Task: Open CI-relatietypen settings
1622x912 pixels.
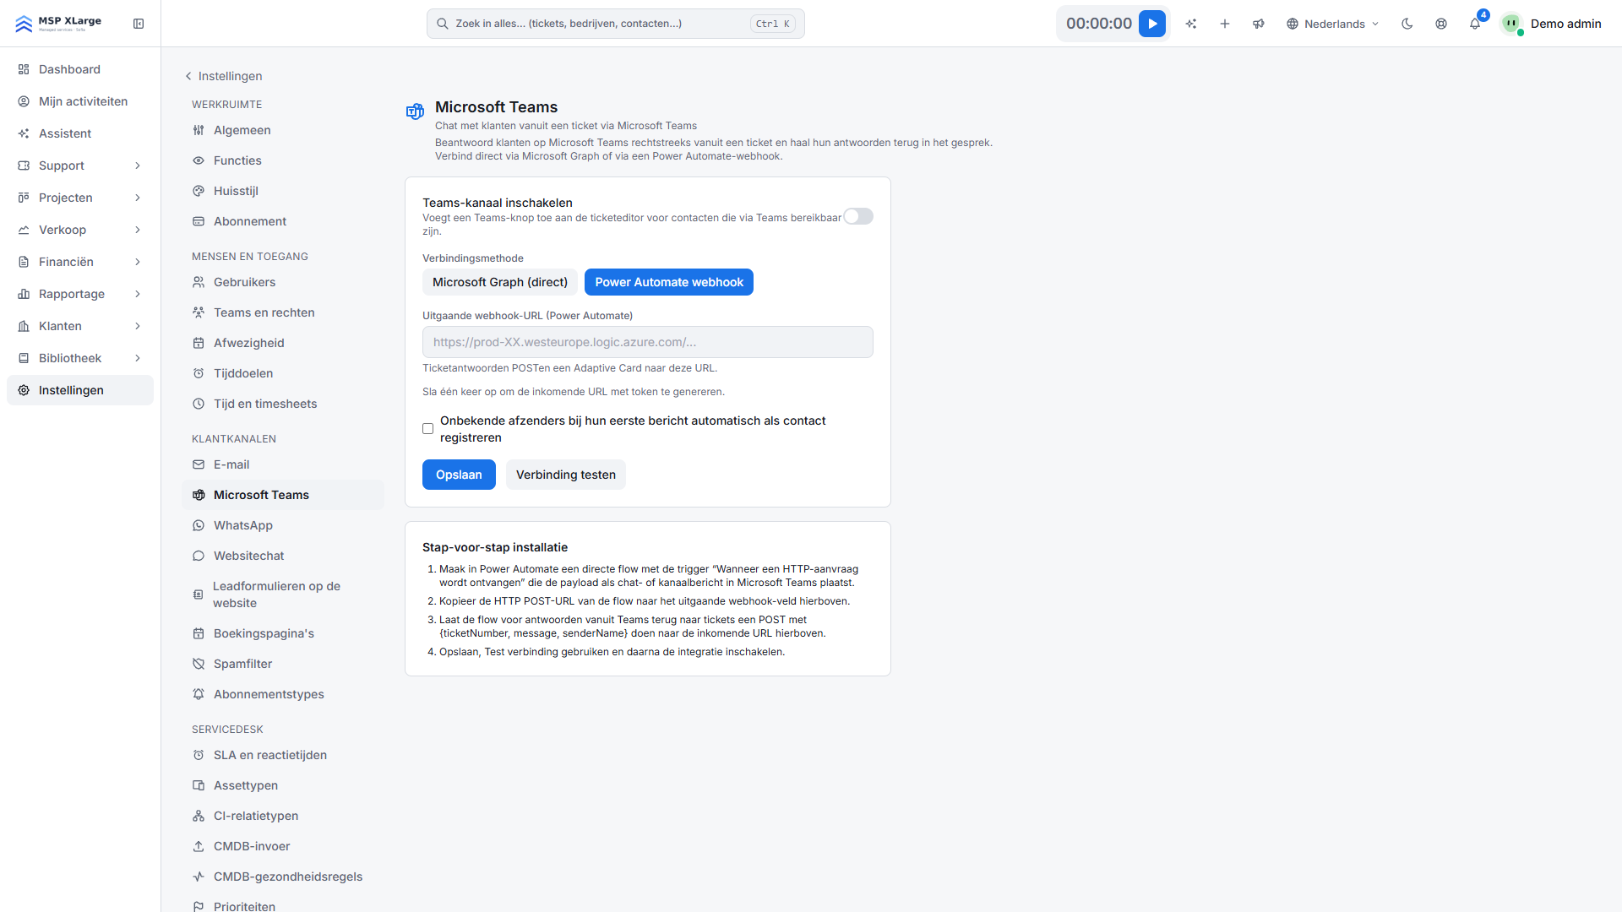Action: tap(283, 816)
